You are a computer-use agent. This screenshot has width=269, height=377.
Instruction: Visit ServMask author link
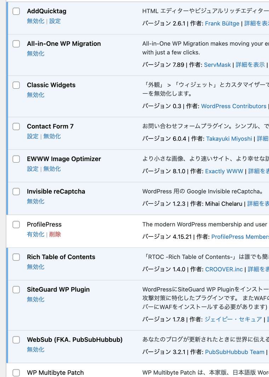(217, 65)
